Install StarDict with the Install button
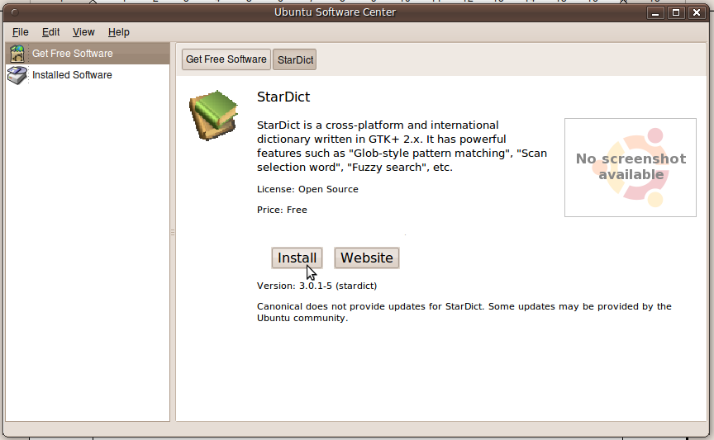The height and width of the screenshot is (440, 714). coord(297,258)
